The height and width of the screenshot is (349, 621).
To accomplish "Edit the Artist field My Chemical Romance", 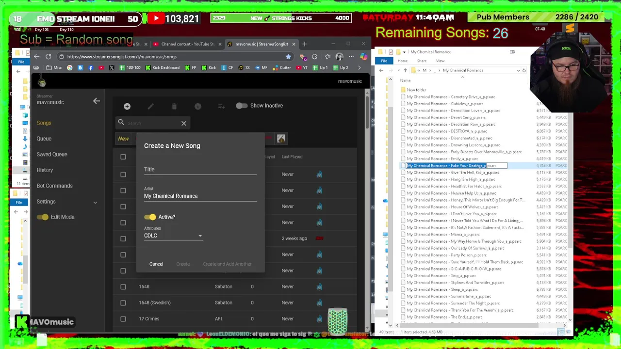I will (x=200, y=196).
